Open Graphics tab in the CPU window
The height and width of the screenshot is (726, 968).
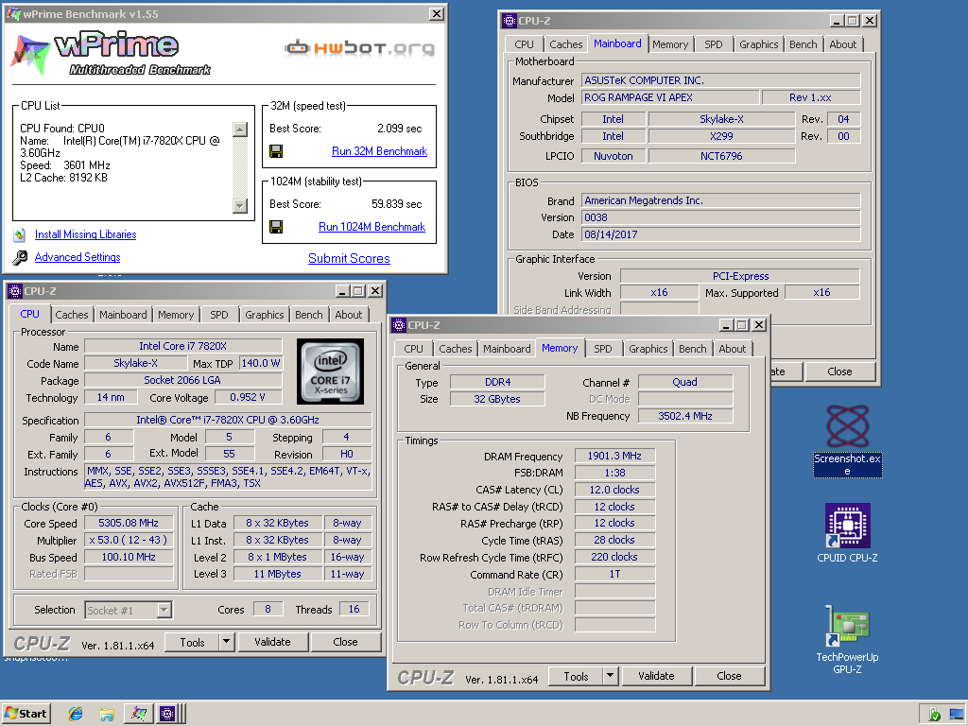coord(265,315)
